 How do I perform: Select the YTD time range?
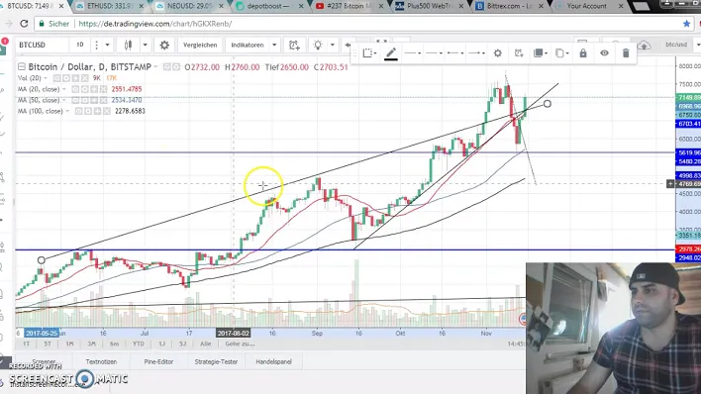(139, 344)
